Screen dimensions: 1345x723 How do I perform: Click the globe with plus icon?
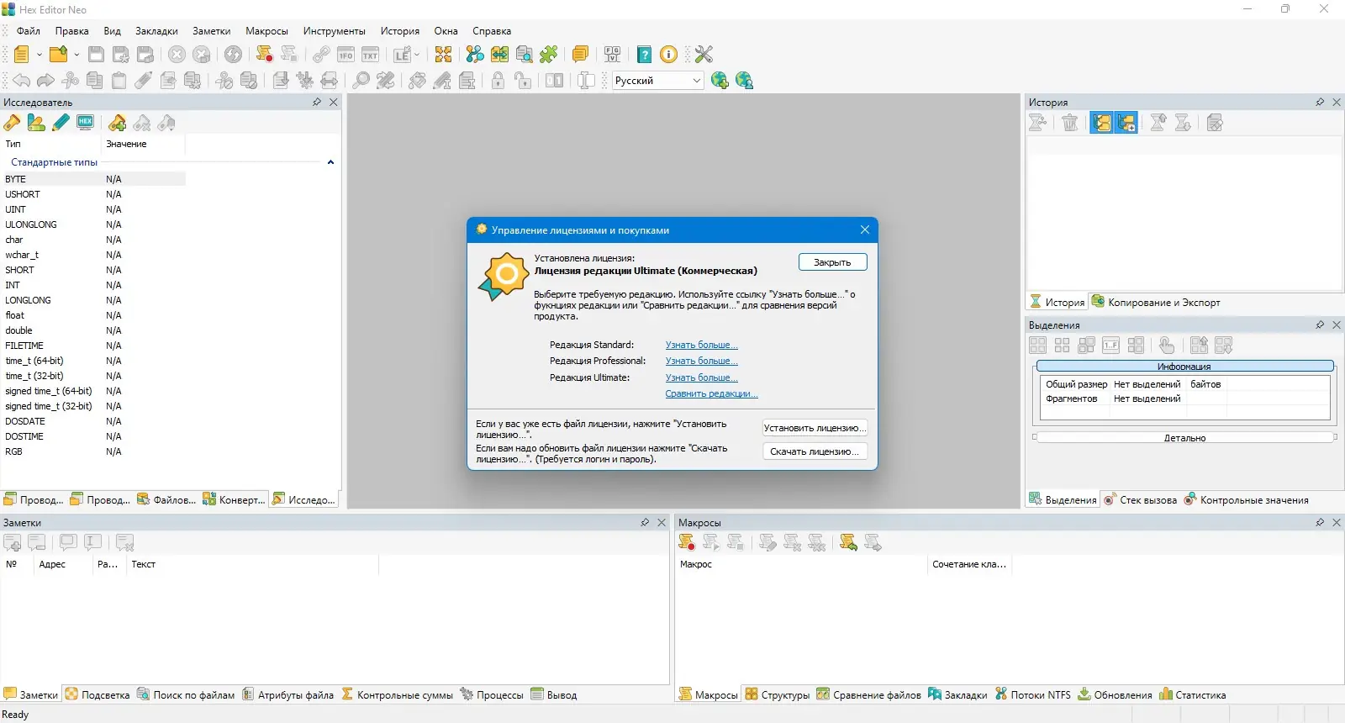click(x=720, y=81)
